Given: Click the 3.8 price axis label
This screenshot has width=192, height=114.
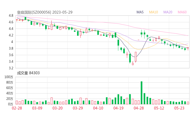Looking at the screenshot, I should coord(11,48).
